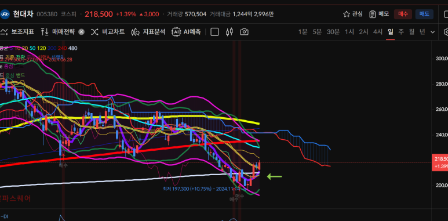Click the blue 매도 sell button

(x=424, y=14)
